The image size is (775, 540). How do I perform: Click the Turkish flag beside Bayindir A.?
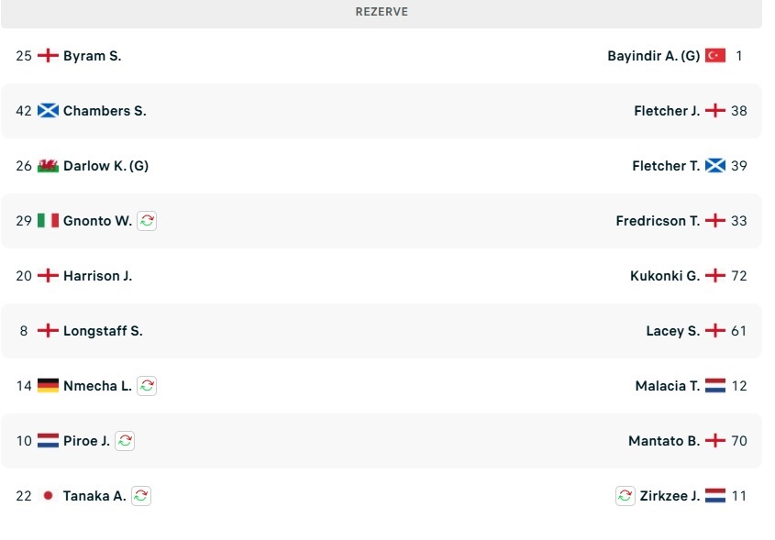tap(715, 56)
